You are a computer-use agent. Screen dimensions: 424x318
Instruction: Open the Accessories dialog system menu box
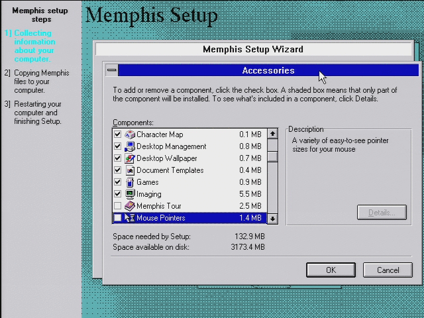click(x=112, y=70)
